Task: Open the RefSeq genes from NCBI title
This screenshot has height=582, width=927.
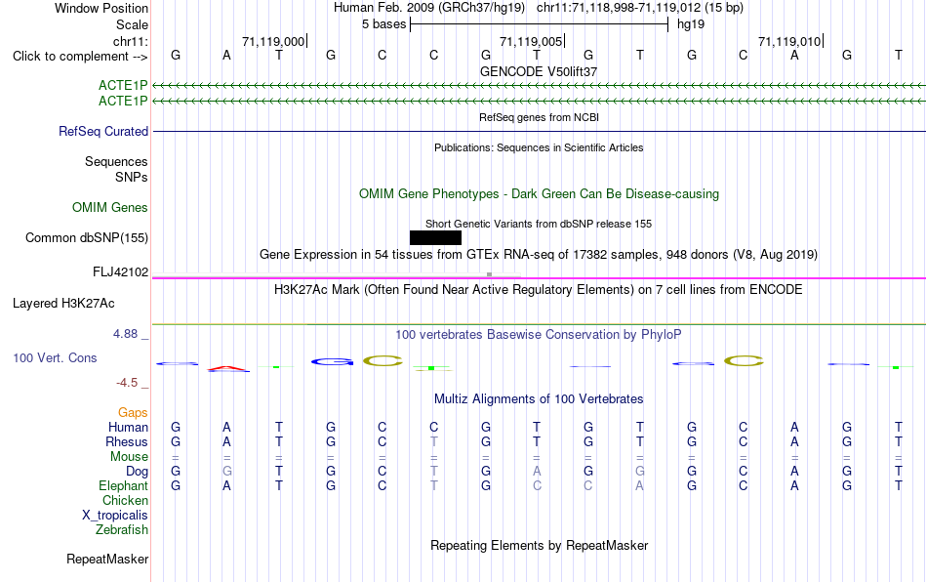Action: click(x=540, y=117)
